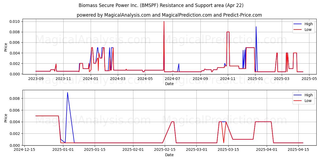322x161 pixels.
Task: Click the 2025-04-01 tick label
Action: [x=267, y=150]
